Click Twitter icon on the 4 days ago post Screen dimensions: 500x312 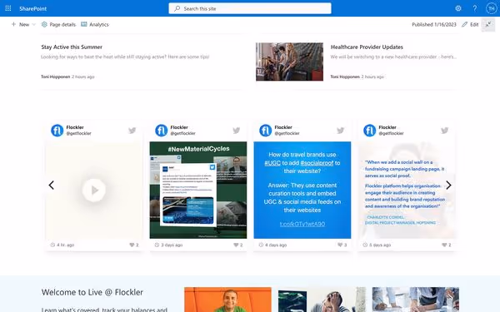pos(340,131)
